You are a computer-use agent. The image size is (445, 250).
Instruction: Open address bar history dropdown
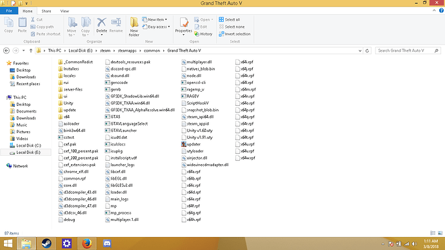click(x=360, y=50)
